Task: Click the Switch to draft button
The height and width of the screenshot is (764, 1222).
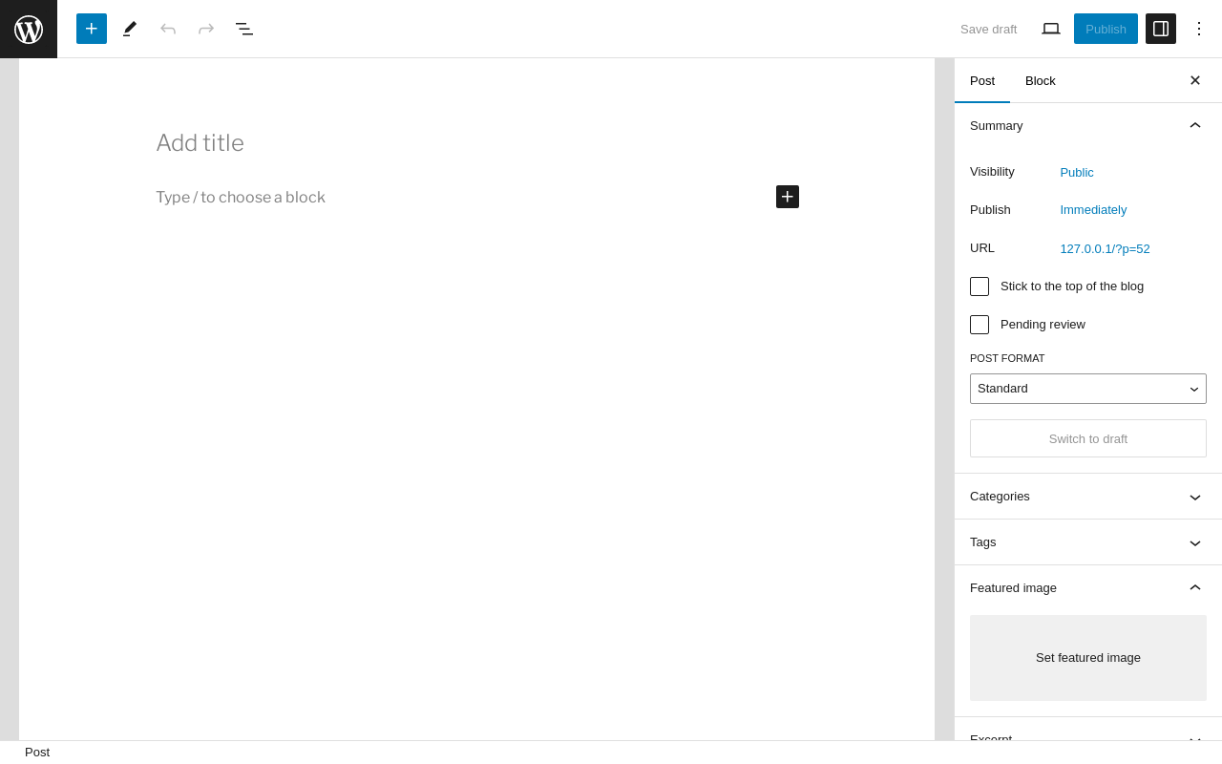Action: tap(1088, 438)
